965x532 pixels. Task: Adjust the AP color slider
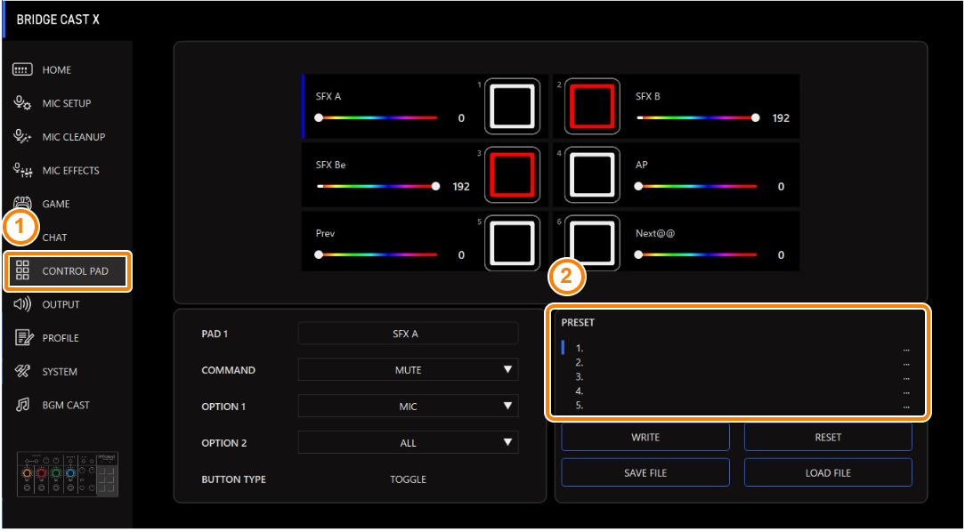tap(697, 186)
